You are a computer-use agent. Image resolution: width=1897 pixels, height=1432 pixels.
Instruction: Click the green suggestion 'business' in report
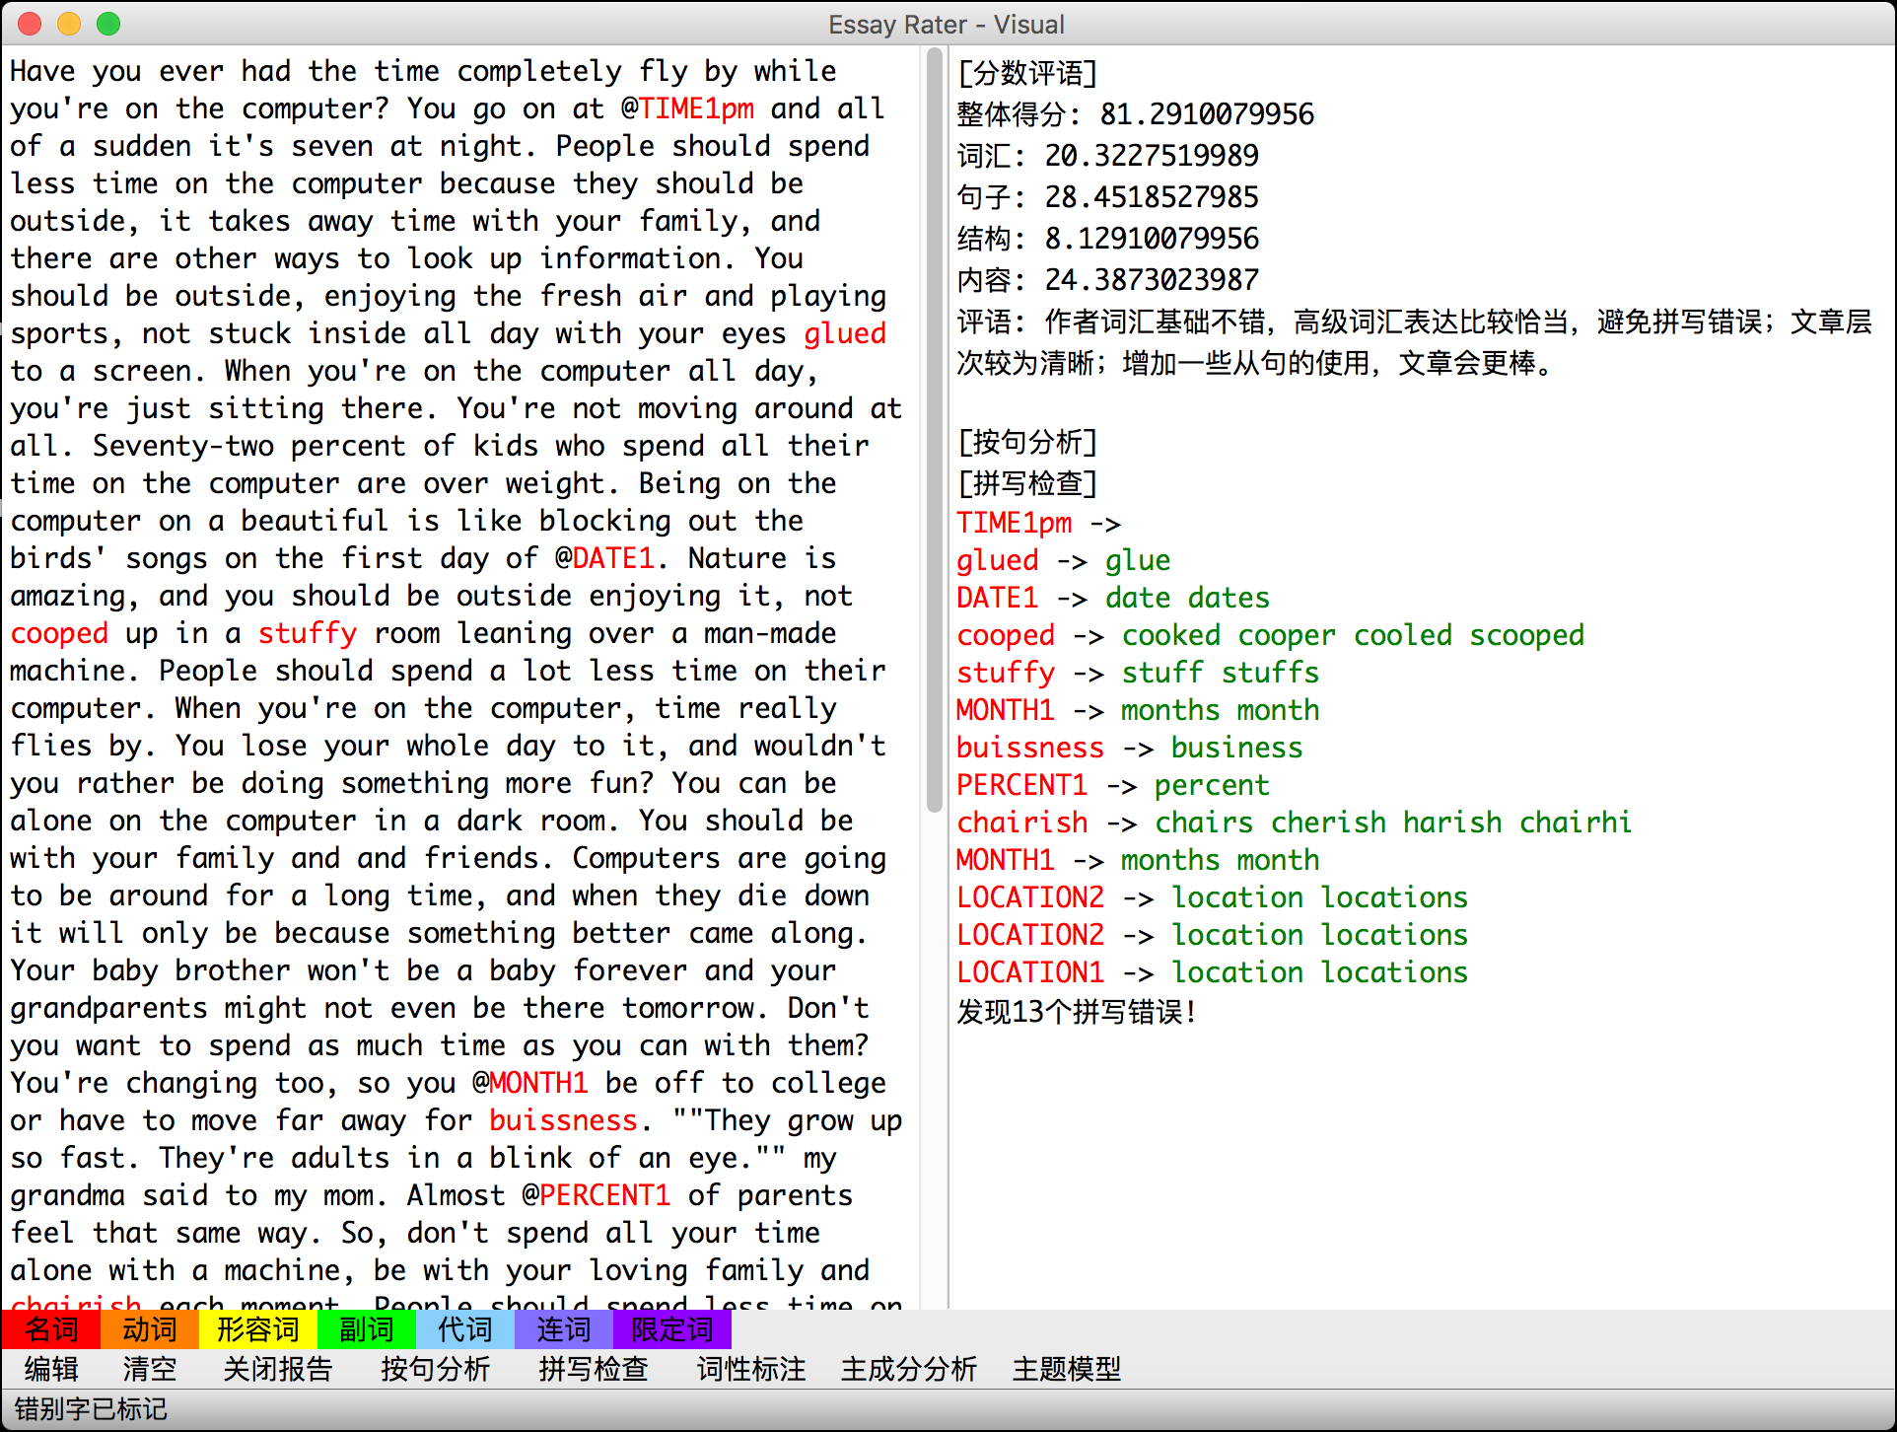pos(1236,748)
